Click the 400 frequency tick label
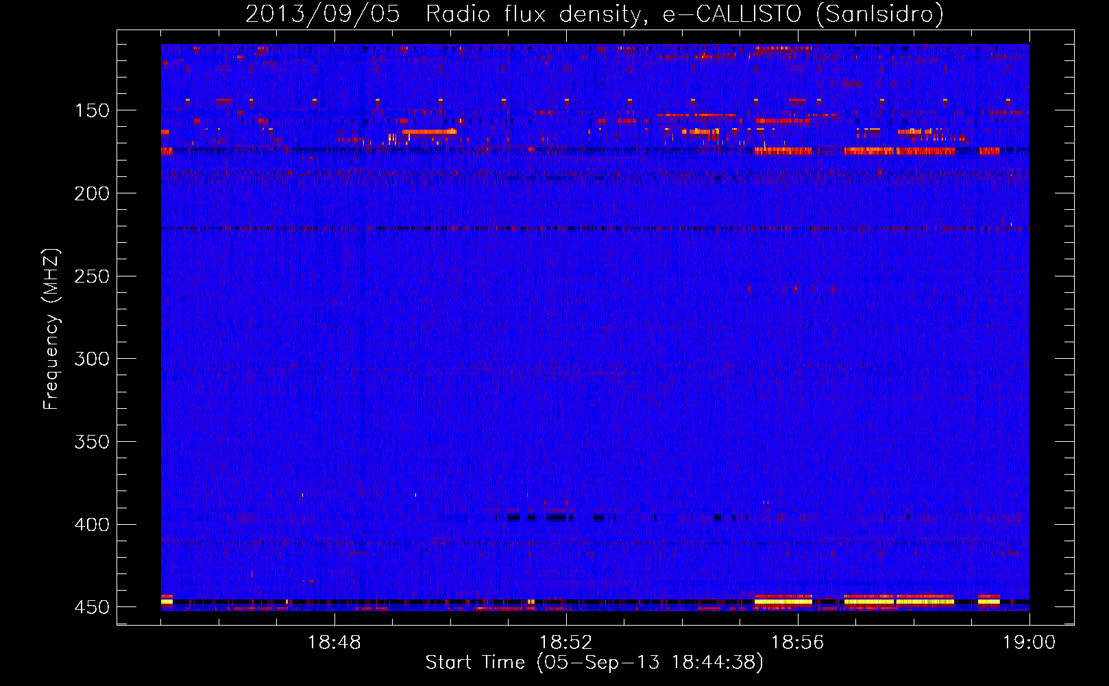Screen dimensions: 1109x686 point(92,525)
